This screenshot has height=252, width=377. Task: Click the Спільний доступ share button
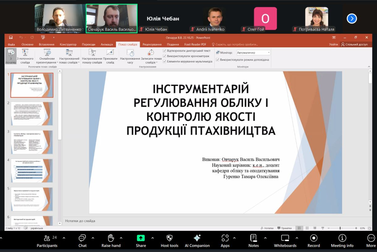pyautogui.click(x=354, y=44)
